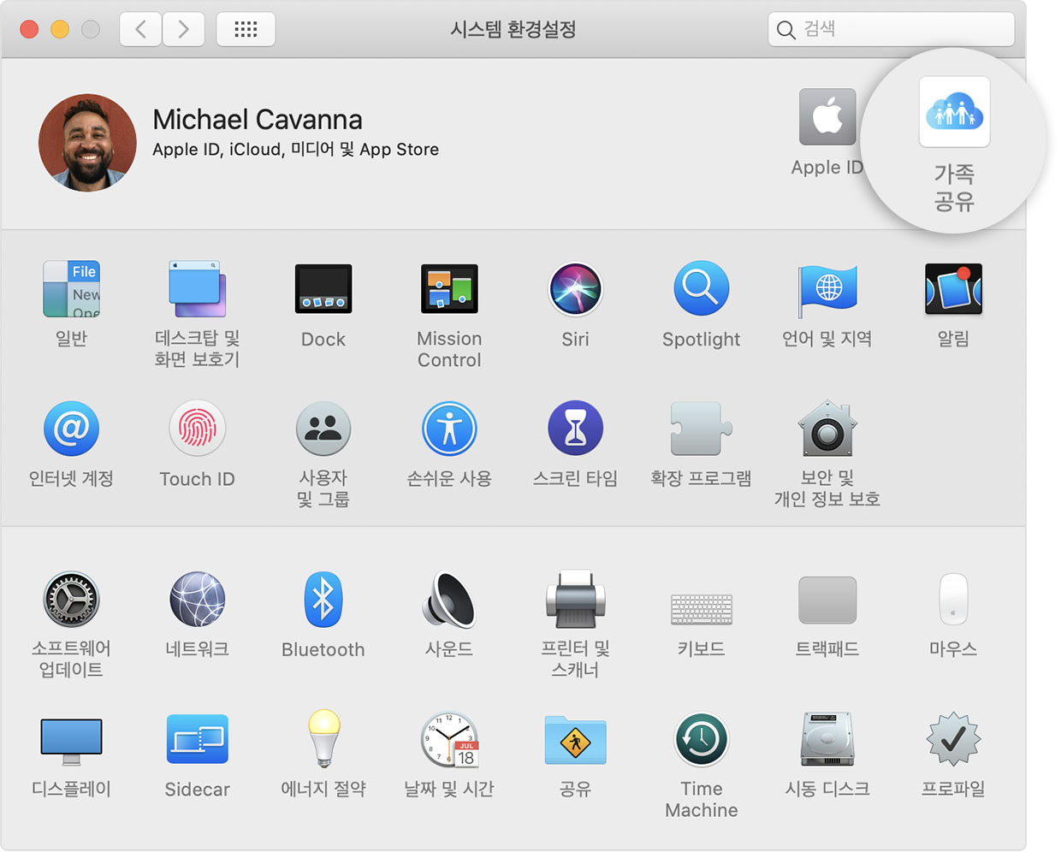This screenshot has width=1061, height=852.
Task: Open 프린터 및 스캐너 preferences
Action: coord(575,600)
